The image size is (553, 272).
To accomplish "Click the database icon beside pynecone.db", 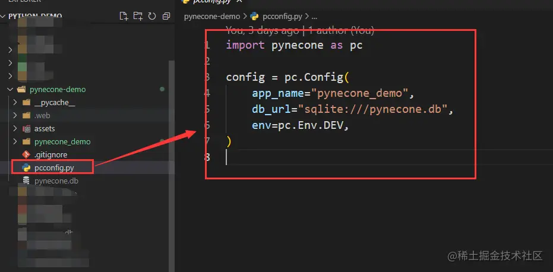I will tap(26, 181).
